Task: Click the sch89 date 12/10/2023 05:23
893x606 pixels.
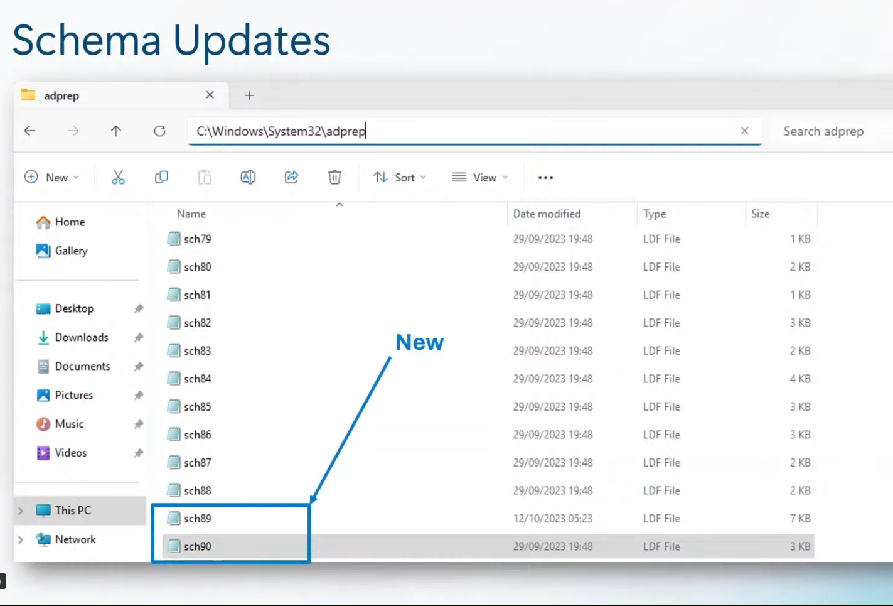Action: [x=553, y=519]
